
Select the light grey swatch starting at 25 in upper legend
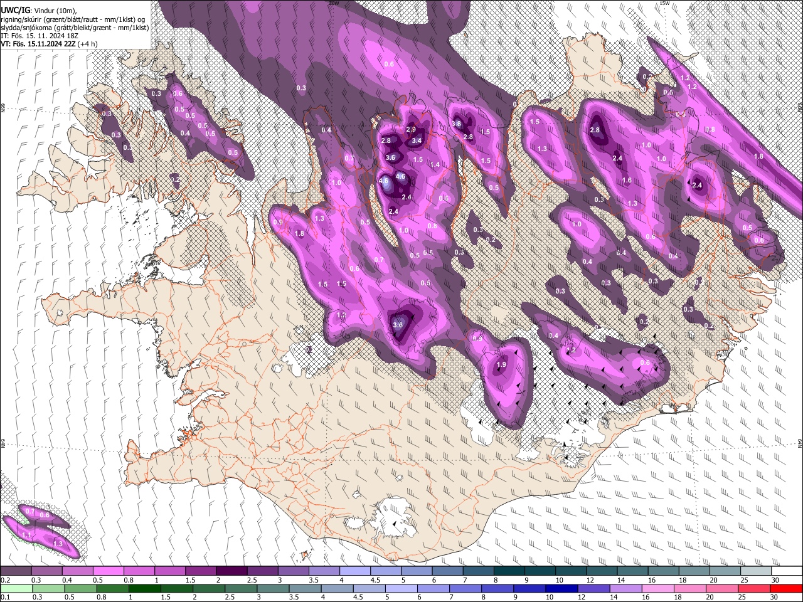[x=757, y=571]
